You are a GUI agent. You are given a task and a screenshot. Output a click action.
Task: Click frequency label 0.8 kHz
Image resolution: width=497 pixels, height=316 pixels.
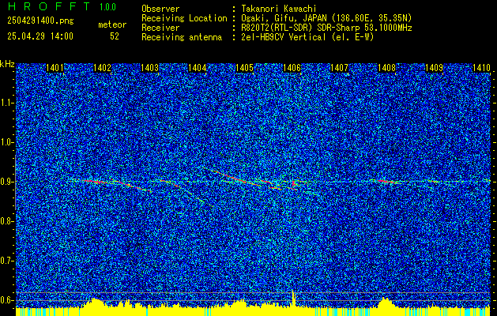(x=6, y=221)
